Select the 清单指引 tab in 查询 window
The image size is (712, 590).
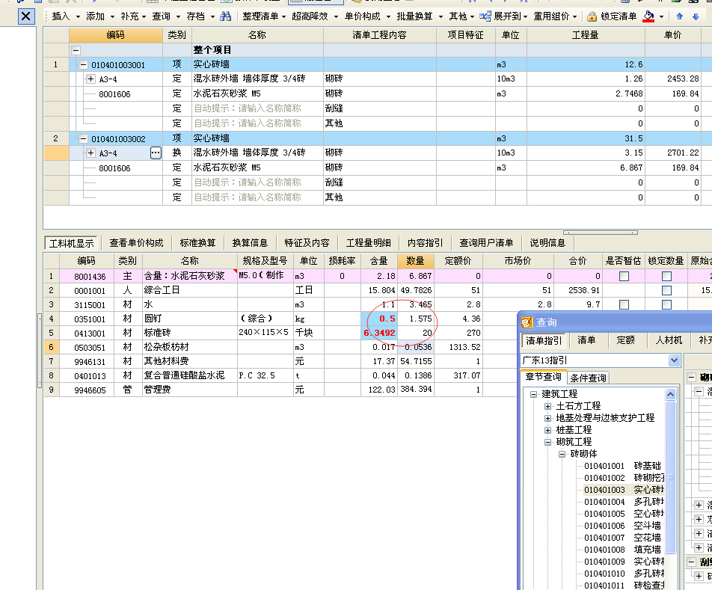(x=544, y=340)
